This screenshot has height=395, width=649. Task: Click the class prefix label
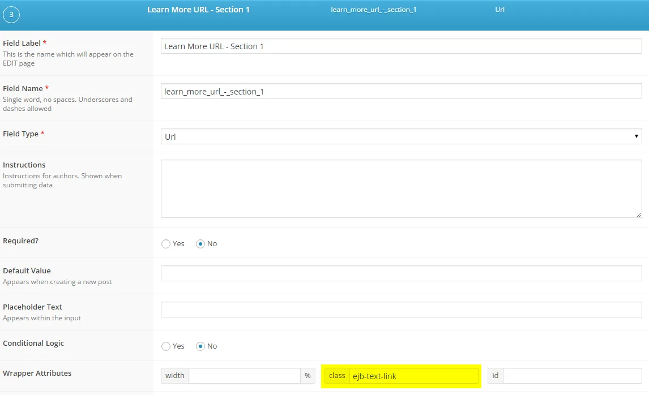[337, 376]
